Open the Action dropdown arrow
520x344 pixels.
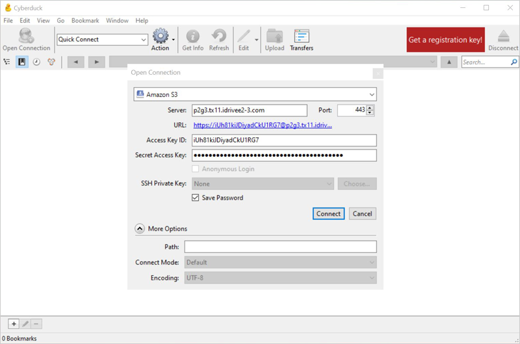(x=173, y=40)
